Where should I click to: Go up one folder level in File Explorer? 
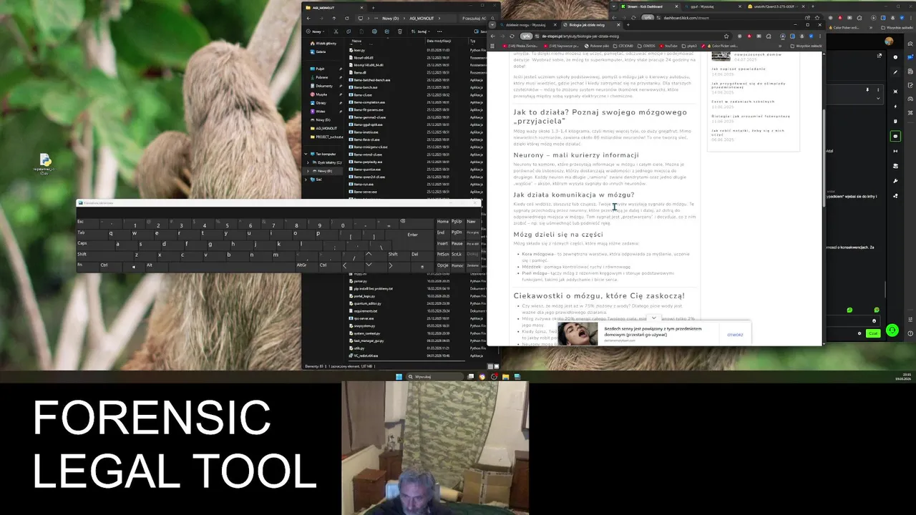tap(334, 19)
